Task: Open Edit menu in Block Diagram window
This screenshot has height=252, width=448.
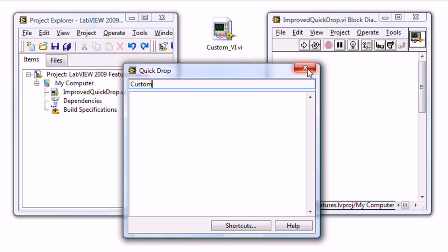Action: (298, 33)
